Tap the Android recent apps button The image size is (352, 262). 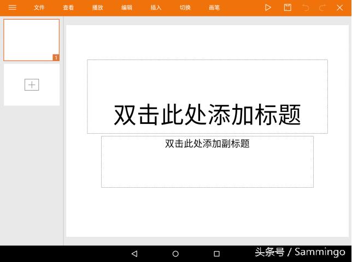pos(216,254)
